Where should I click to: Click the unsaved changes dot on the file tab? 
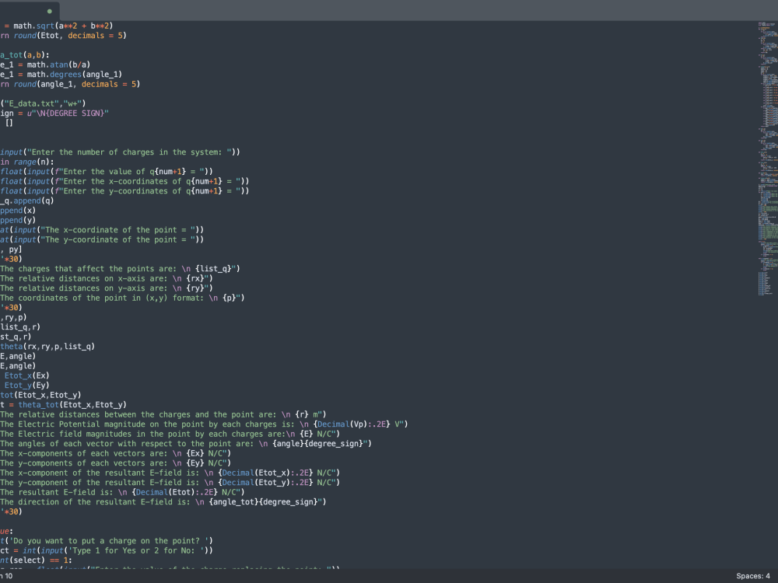point(51,12)
